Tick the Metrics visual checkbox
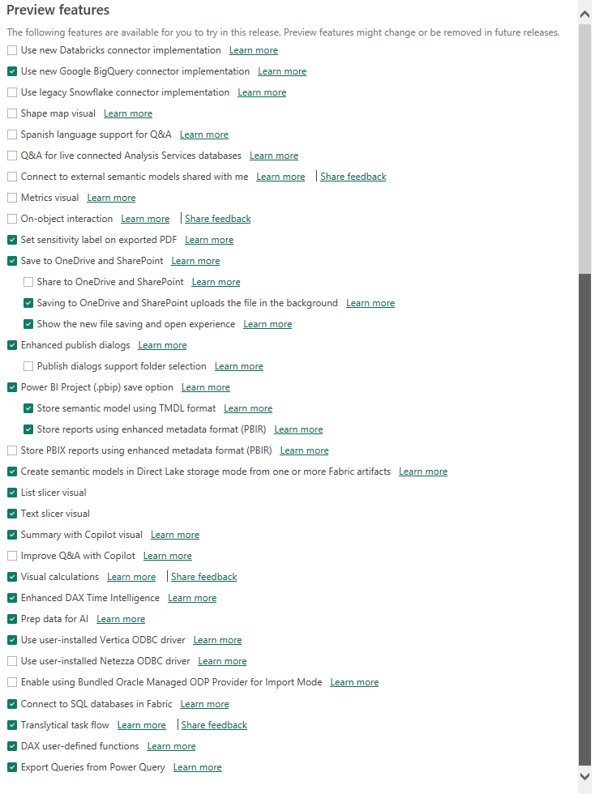Screen dimensions: 595x798 (12, 198)
